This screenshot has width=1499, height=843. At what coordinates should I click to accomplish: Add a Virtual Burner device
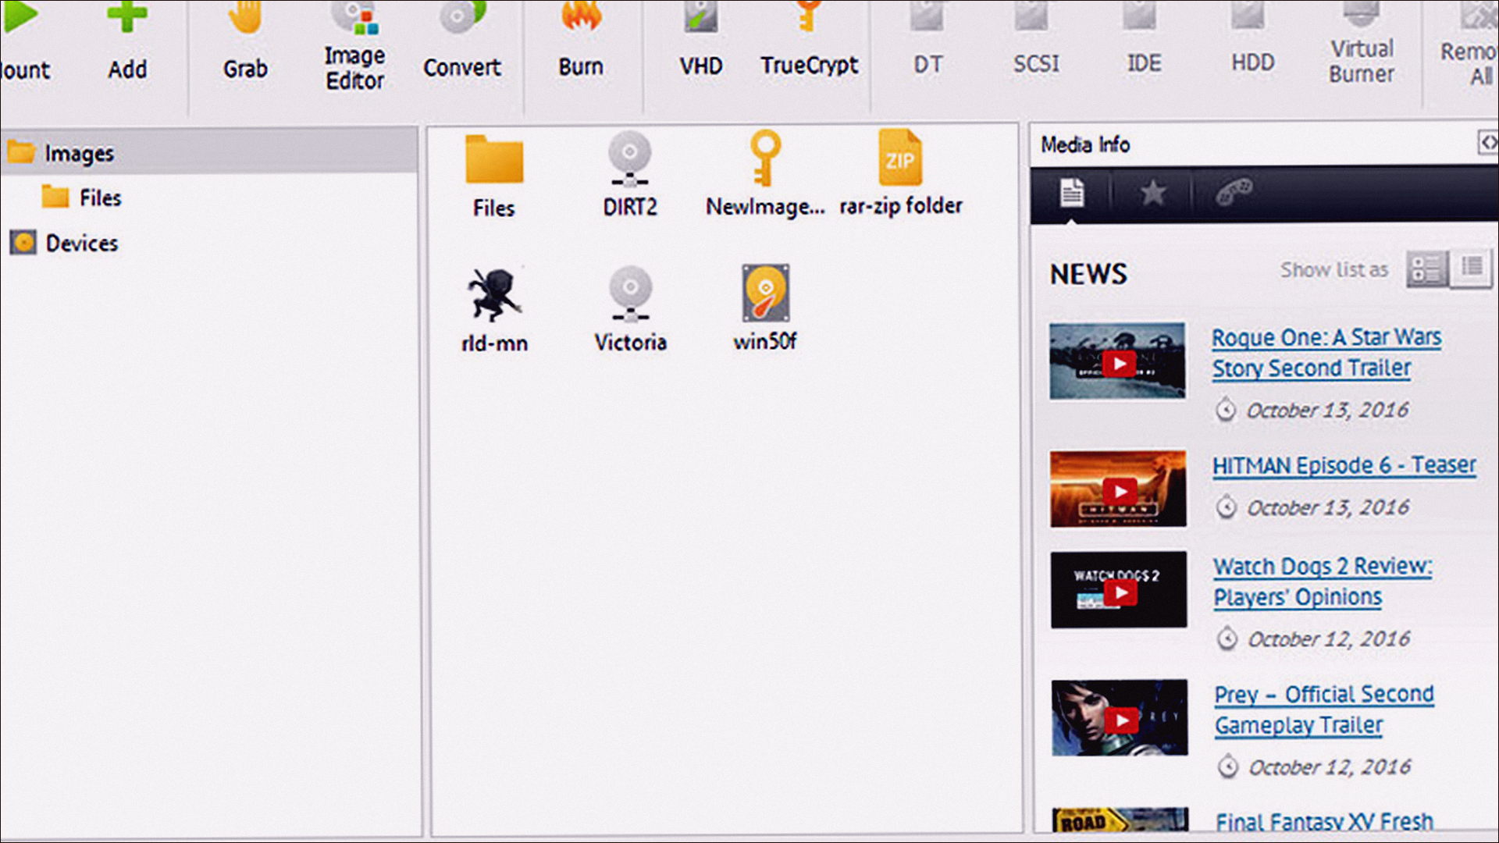1362,44
